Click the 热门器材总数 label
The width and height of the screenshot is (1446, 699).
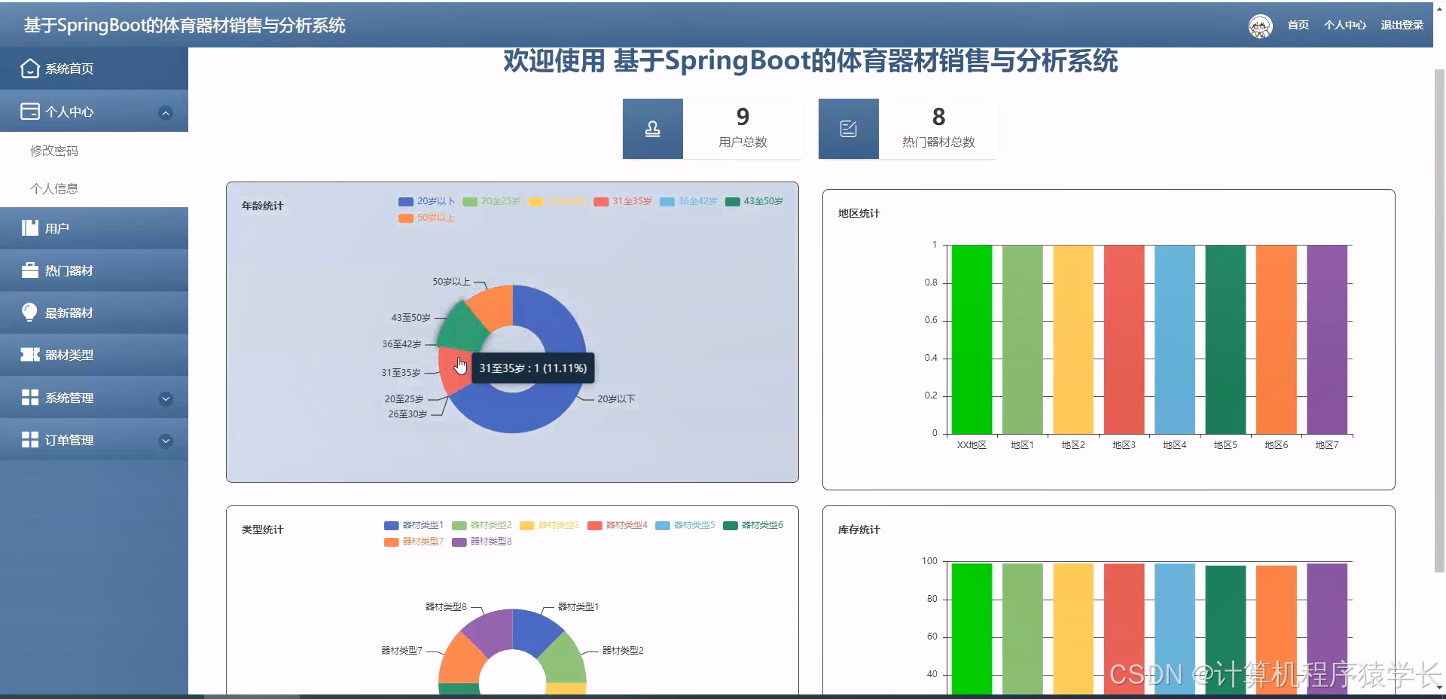coord(938,142)
